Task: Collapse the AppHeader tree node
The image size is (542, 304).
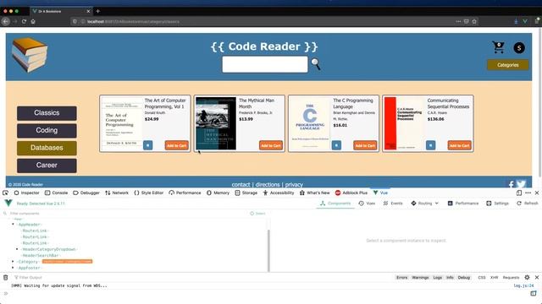Action: coord(14,225)
